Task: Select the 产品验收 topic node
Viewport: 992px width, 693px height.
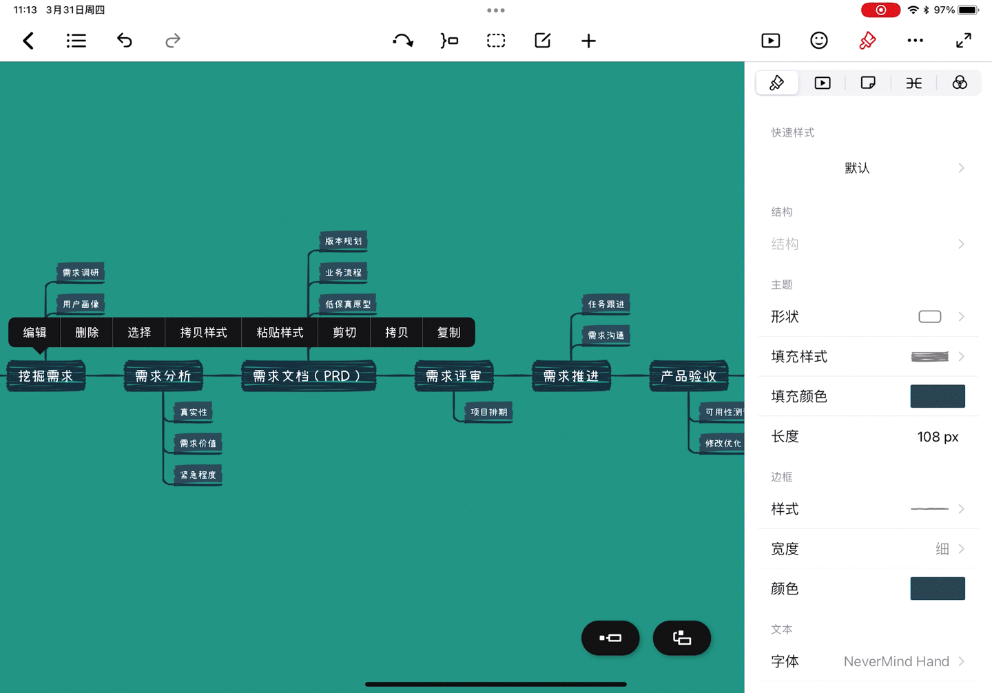Action: [688, 376]
